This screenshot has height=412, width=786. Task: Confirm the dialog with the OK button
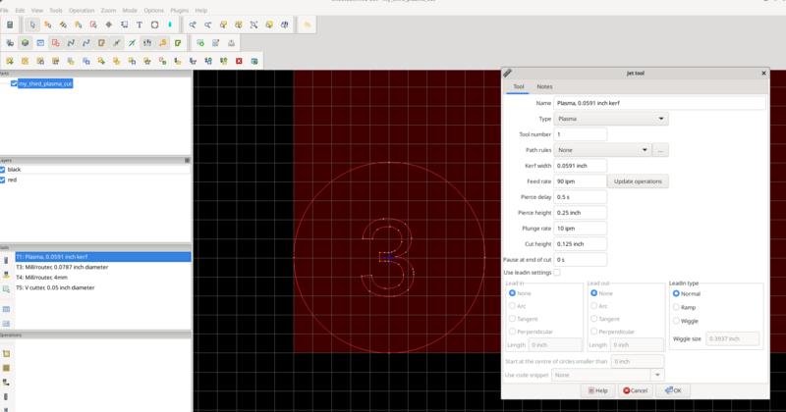click(x=673, y=390)
